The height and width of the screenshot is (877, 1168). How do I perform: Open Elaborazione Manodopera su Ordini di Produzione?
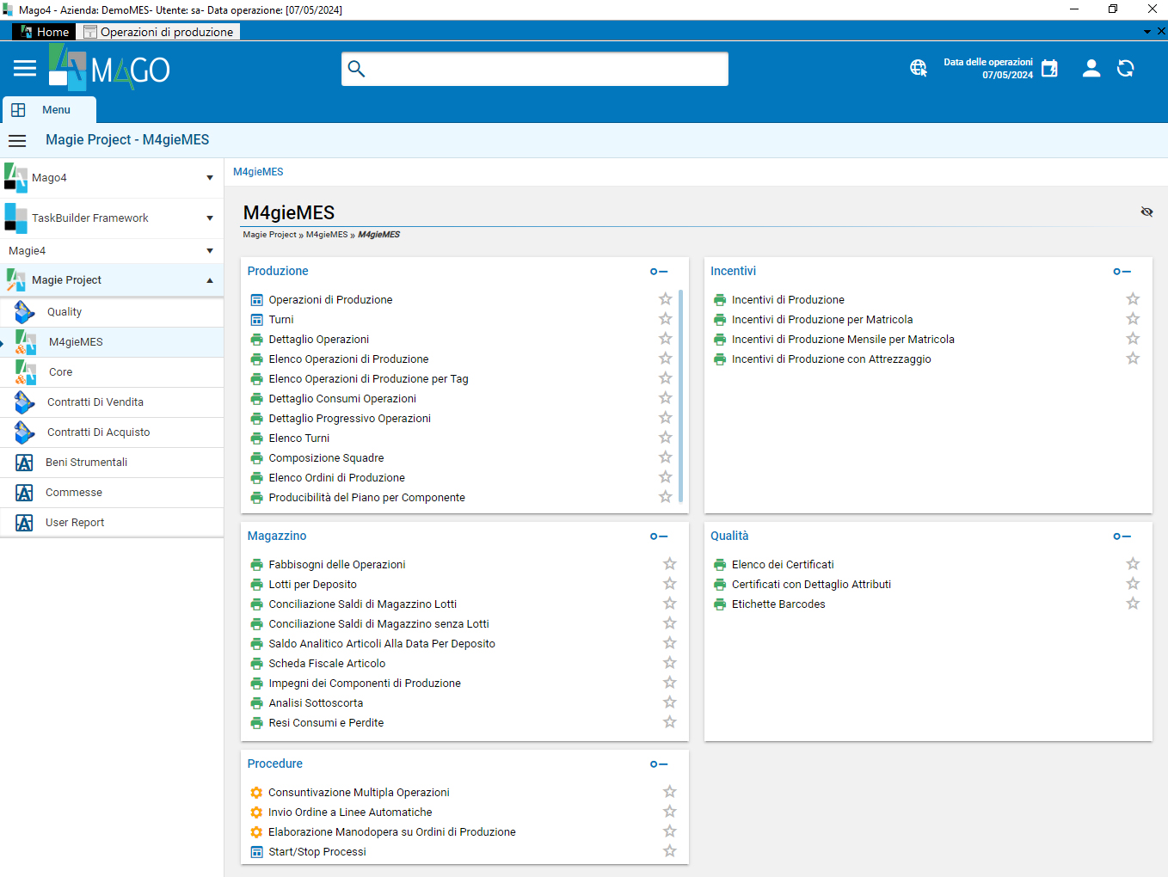tap(391, 832)
